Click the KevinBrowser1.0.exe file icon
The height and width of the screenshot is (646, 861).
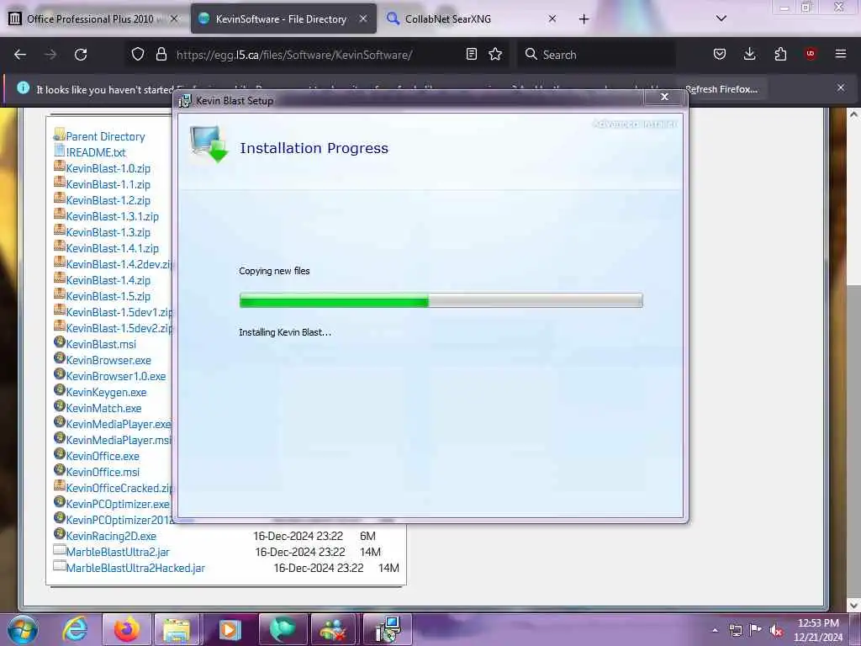[x=60, y=374]
